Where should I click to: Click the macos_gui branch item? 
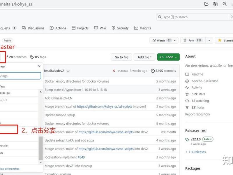19,93
